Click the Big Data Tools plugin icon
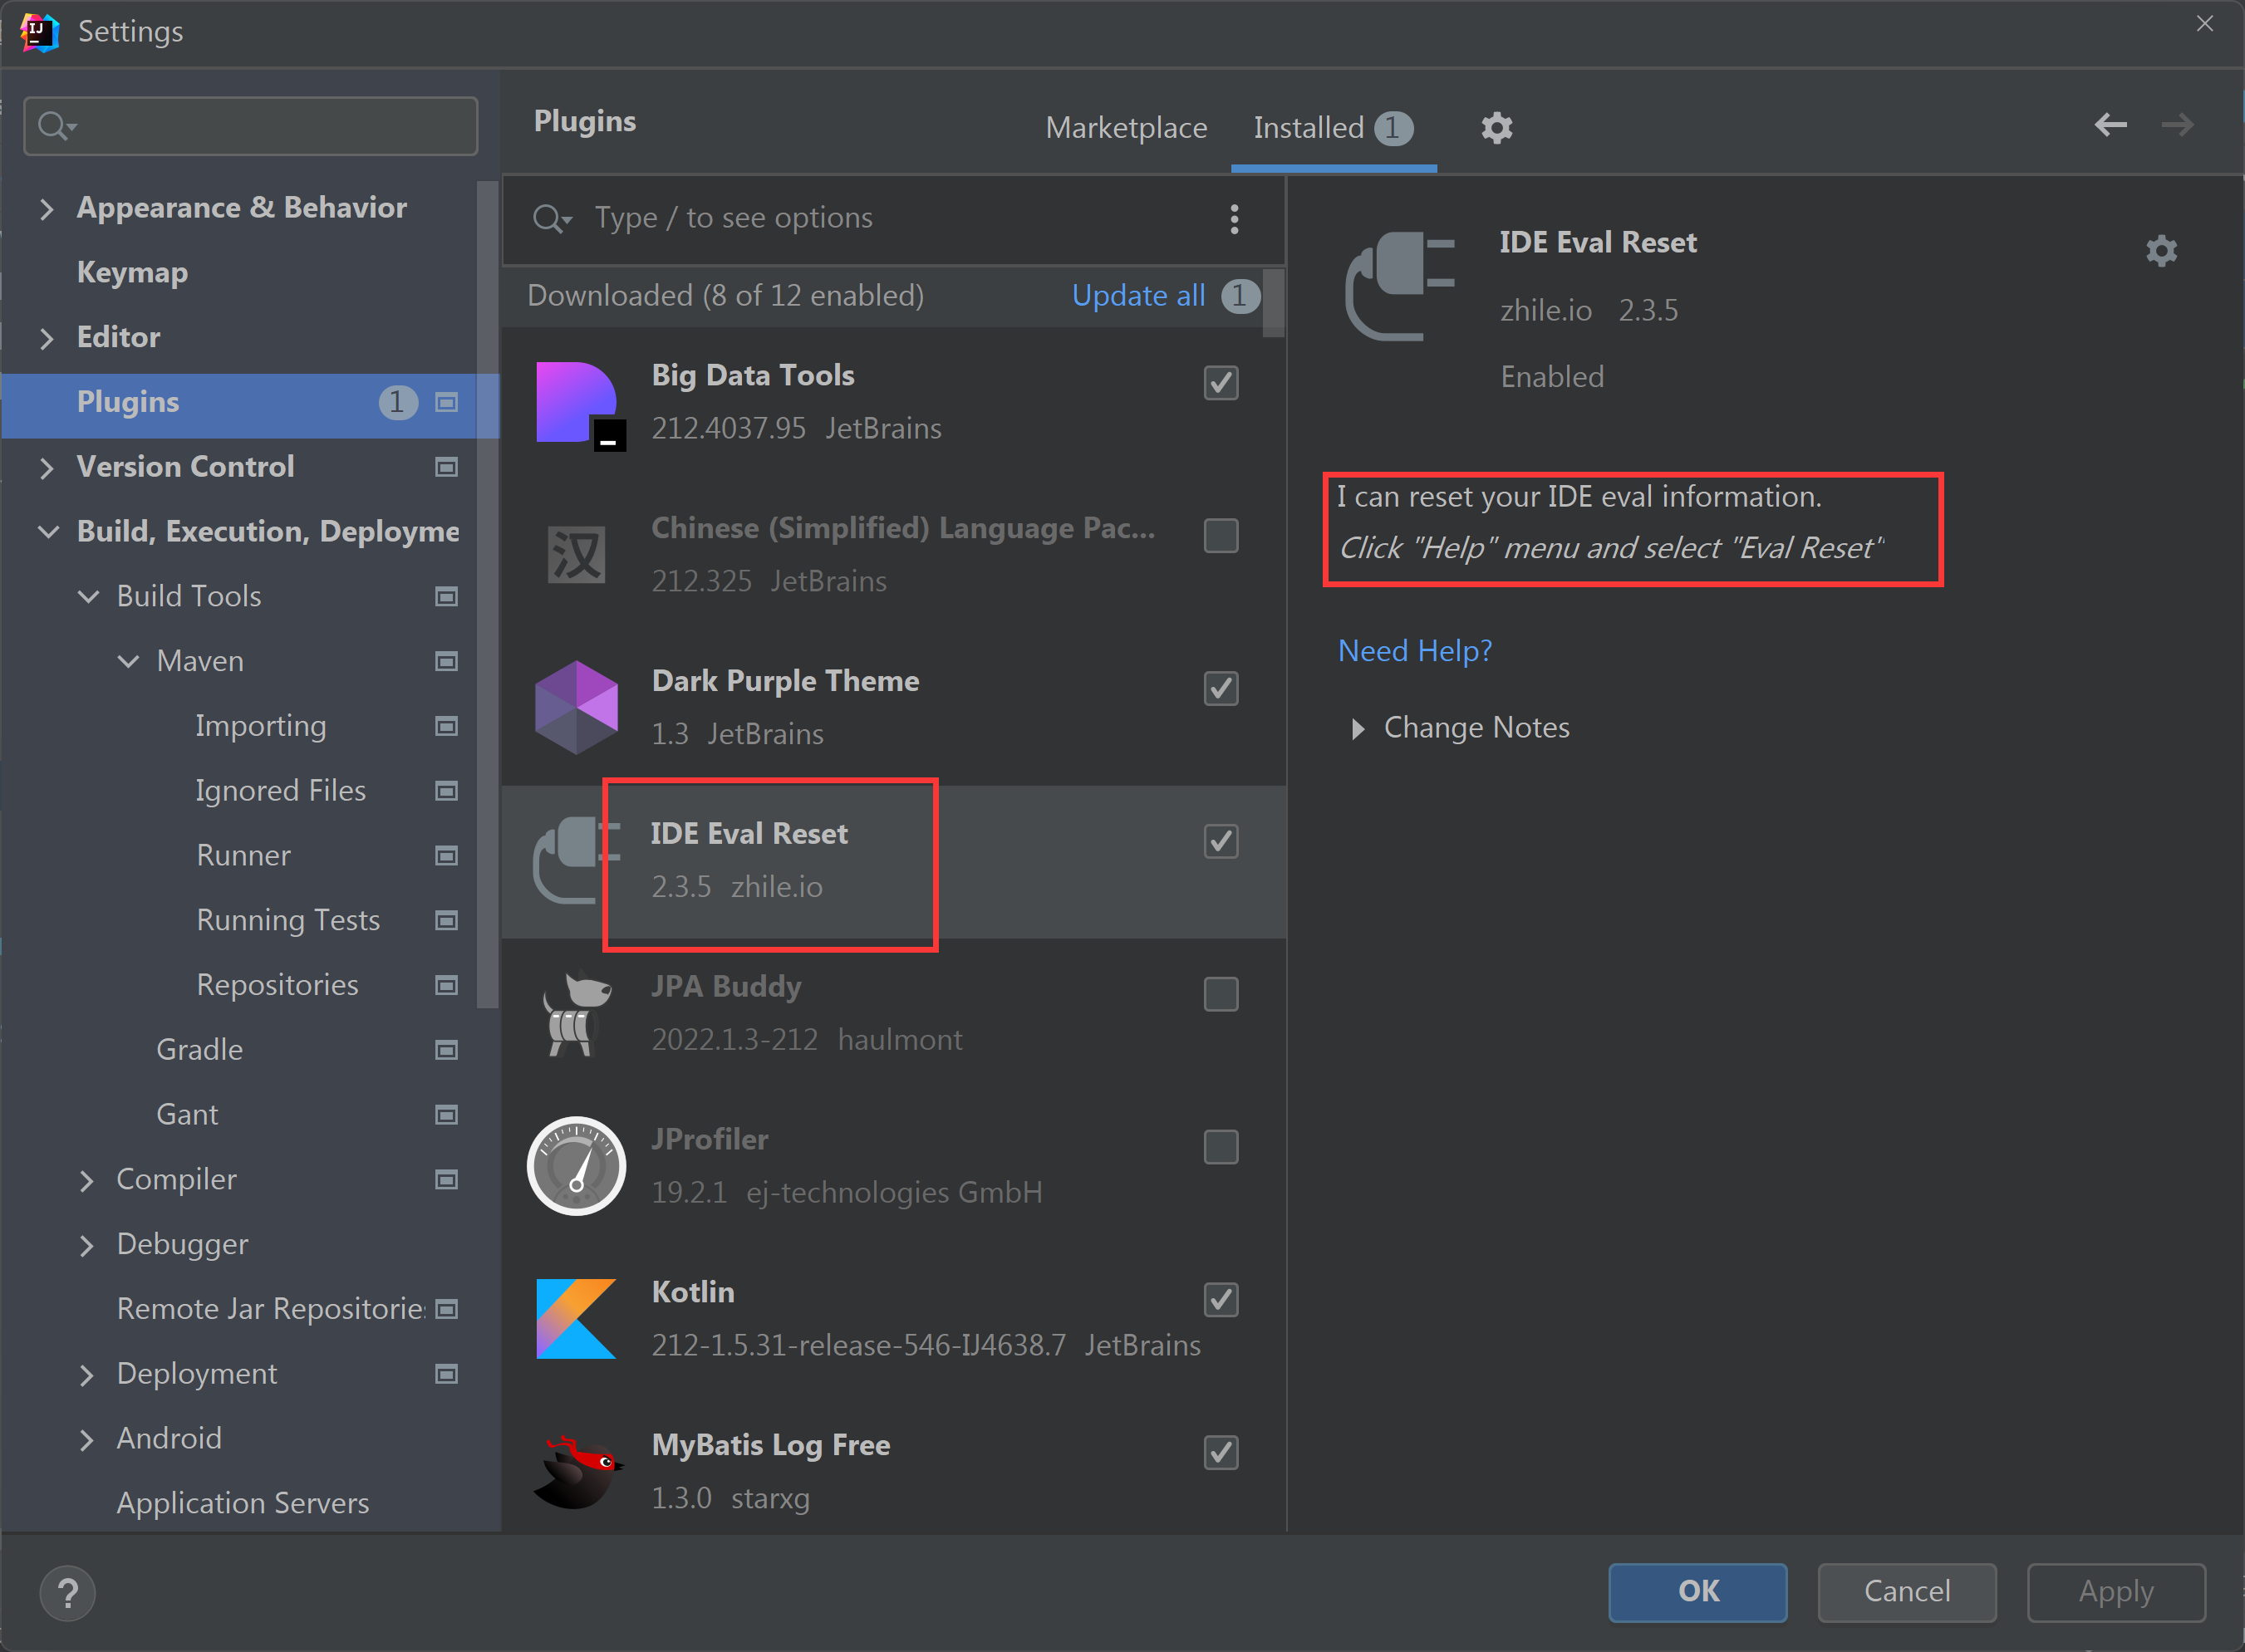 point(577,403)
